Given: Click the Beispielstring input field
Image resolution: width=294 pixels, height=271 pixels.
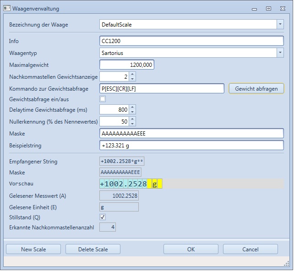Looking at the screenshot, I should point(191,145).
